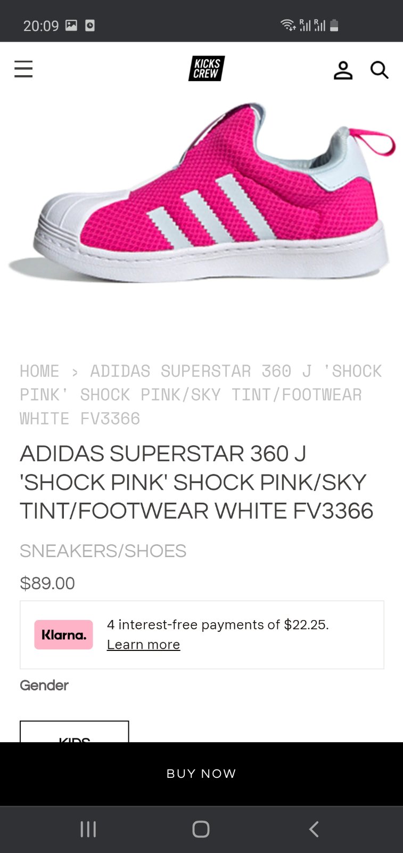Tap the search magnifier icon
This screenshot has height=853, width=403.
coord(379,70)
